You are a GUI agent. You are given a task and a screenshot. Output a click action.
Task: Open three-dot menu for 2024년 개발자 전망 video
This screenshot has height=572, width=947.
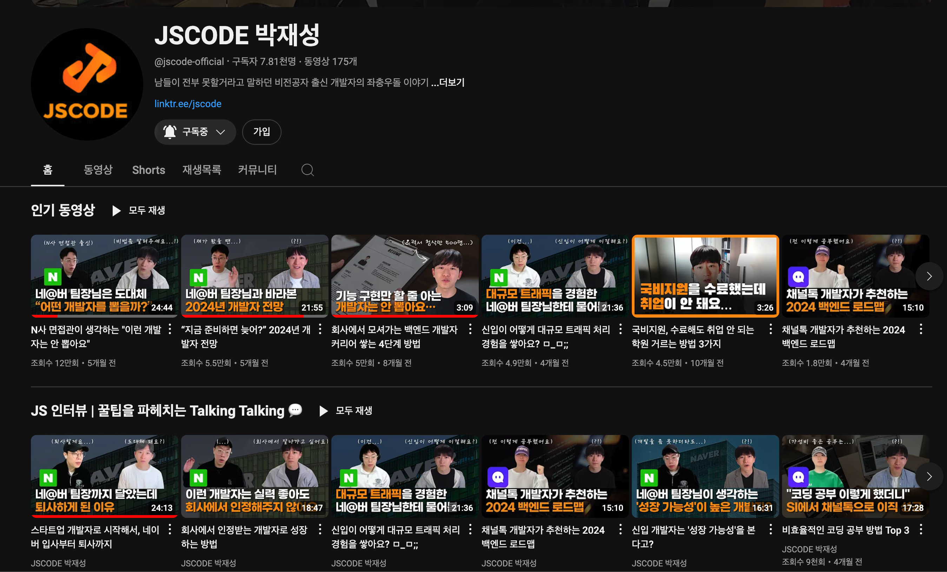[x=320, y=329]
